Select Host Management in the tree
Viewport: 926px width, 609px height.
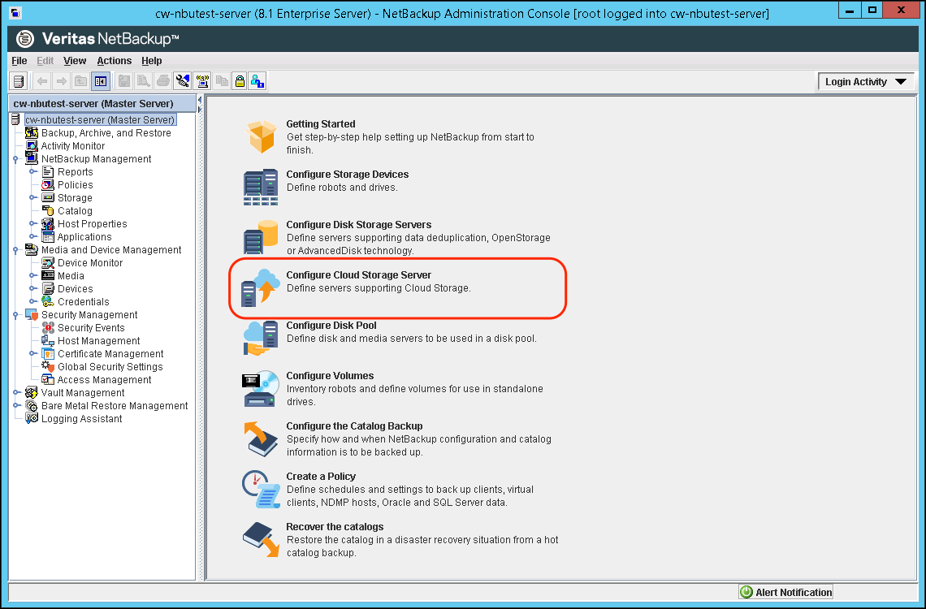[98, 340]
